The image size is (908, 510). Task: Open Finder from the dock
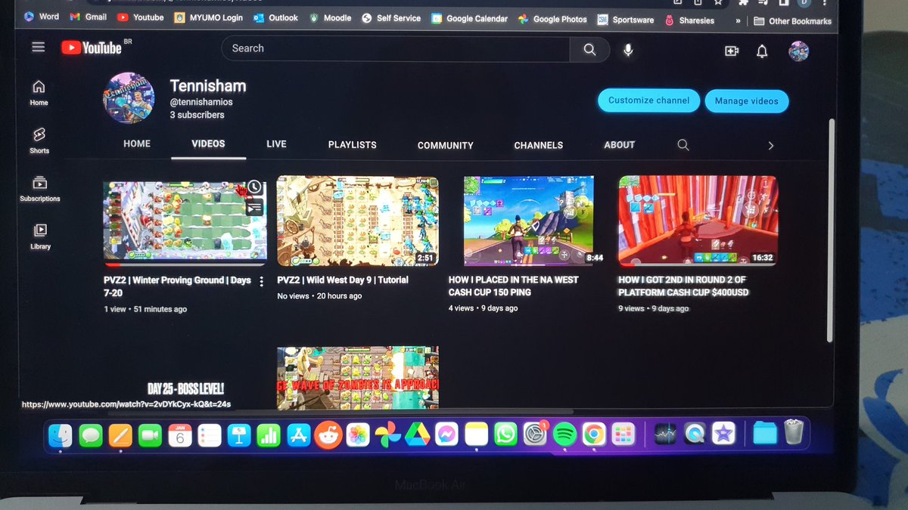pyautogui.click(x=60, y=434)
